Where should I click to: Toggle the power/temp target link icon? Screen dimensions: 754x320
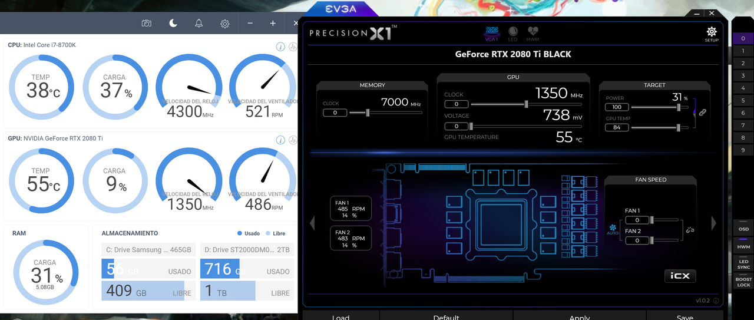pyautogui.click(x=702, y=112)
